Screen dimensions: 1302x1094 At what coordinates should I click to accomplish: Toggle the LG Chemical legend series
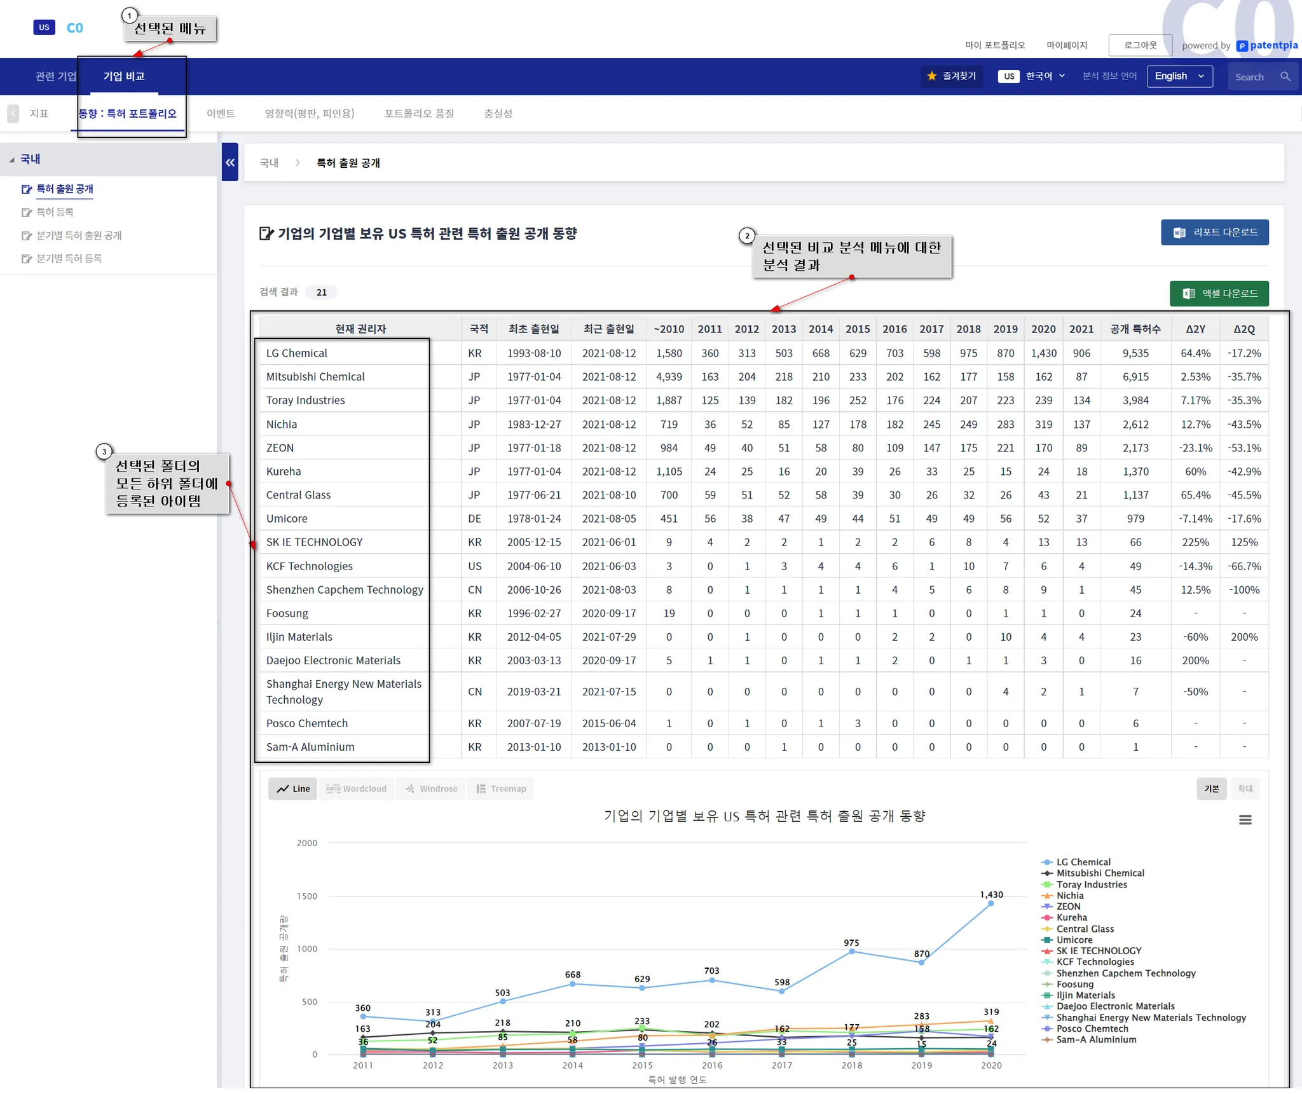(x=1083, y=863)
